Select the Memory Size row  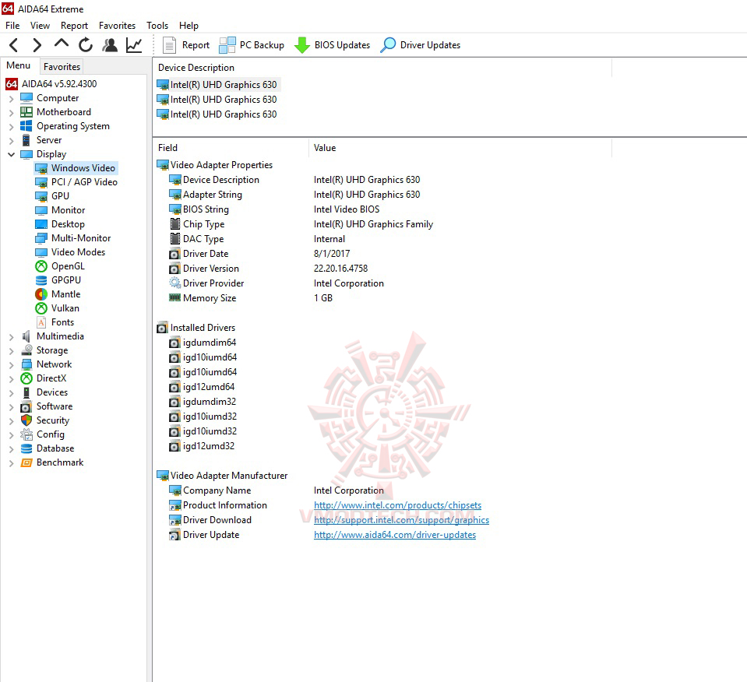pos(251,298)
